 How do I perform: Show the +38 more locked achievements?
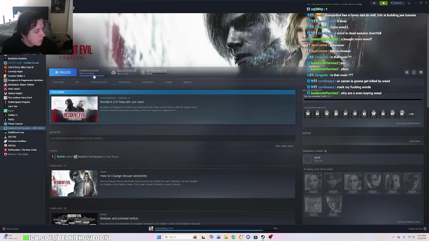click(411, 114)
